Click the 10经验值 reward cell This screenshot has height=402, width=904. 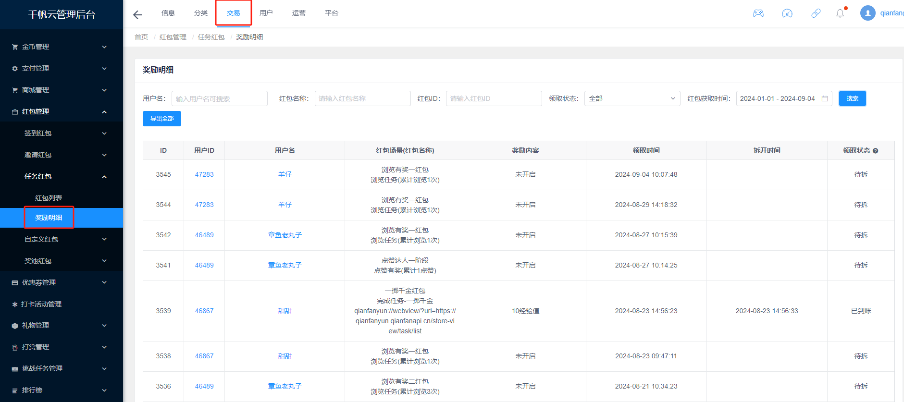pos(525,311)
